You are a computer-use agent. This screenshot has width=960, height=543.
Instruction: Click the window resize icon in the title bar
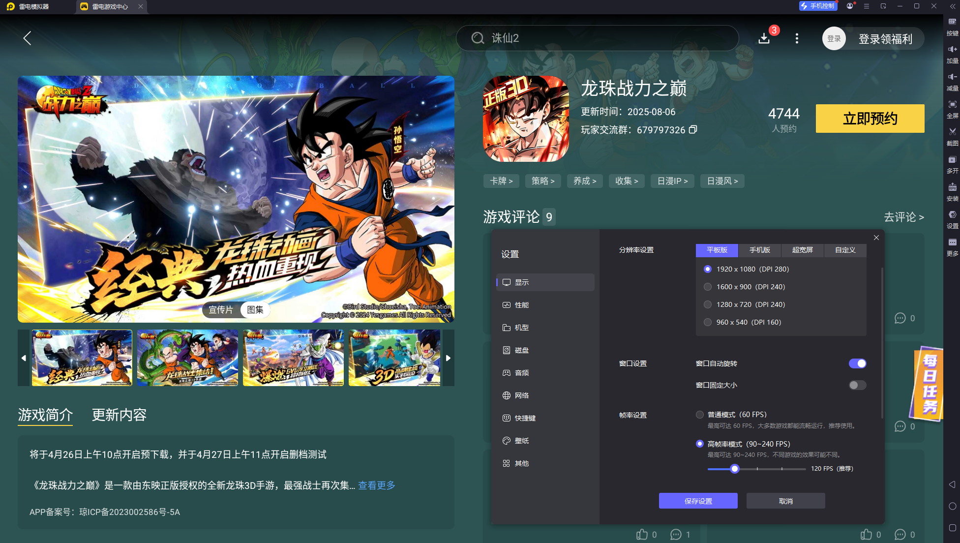tap(883, 6)
